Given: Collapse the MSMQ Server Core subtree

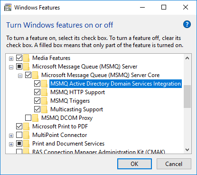Looking at the screenshot, I should coord(20,76).
